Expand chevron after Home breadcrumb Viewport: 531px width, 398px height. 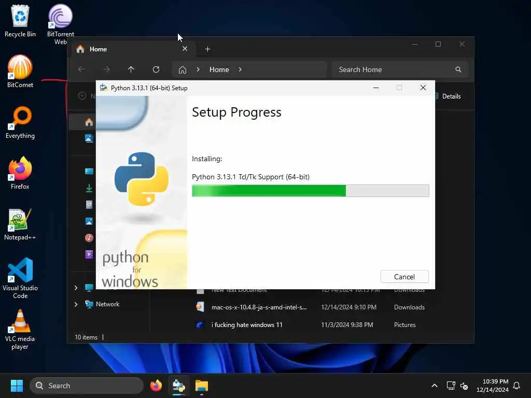[x=240, y=69]
